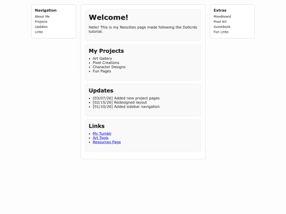The height and width of the screenshot is (214, 286).
Task: Click the [02/15/26] Redesigned layout entry
Action: coord(120,103)
